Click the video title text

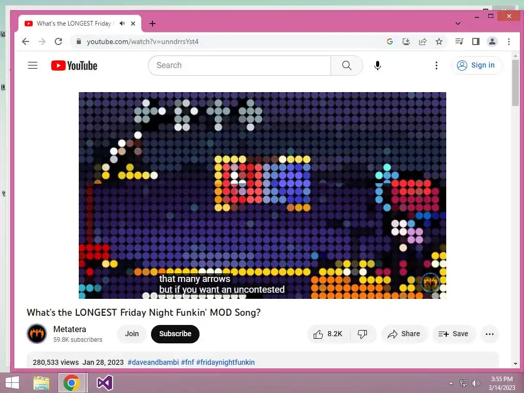coord(144,313)
